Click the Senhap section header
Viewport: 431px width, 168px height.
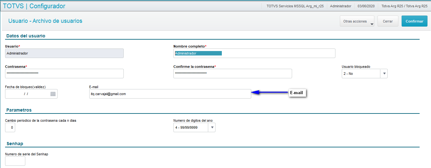click(x=15, y=144)
